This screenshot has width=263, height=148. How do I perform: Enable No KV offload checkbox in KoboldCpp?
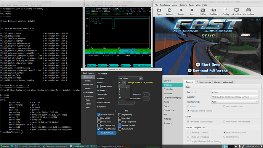(x=99, y=87)
